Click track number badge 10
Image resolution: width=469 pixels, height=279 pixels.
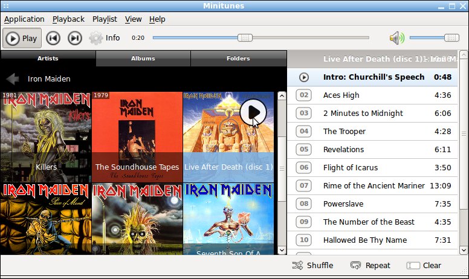tap(303, 240)
